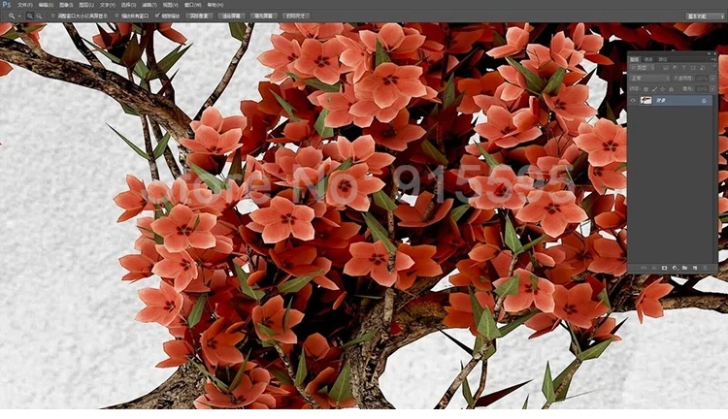Open the 帮助(H) Help menu
The width and height of the screenshot is (728, 419).
[215, 5]
